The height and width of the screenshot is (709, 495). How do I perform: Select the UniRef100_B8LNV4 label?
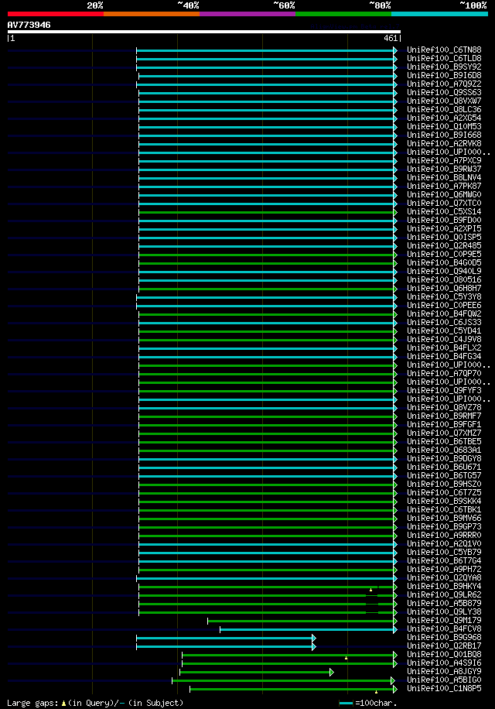[x=444, y=178]
